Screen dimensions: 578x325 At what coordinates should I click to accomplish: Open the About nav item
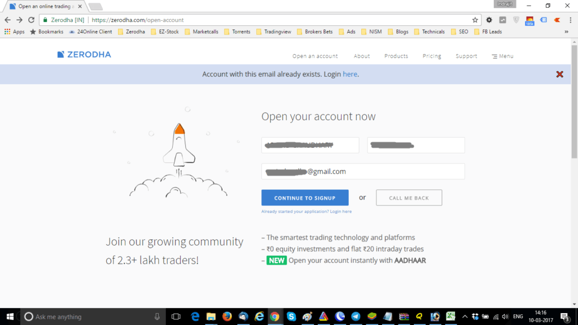(362, 56)
